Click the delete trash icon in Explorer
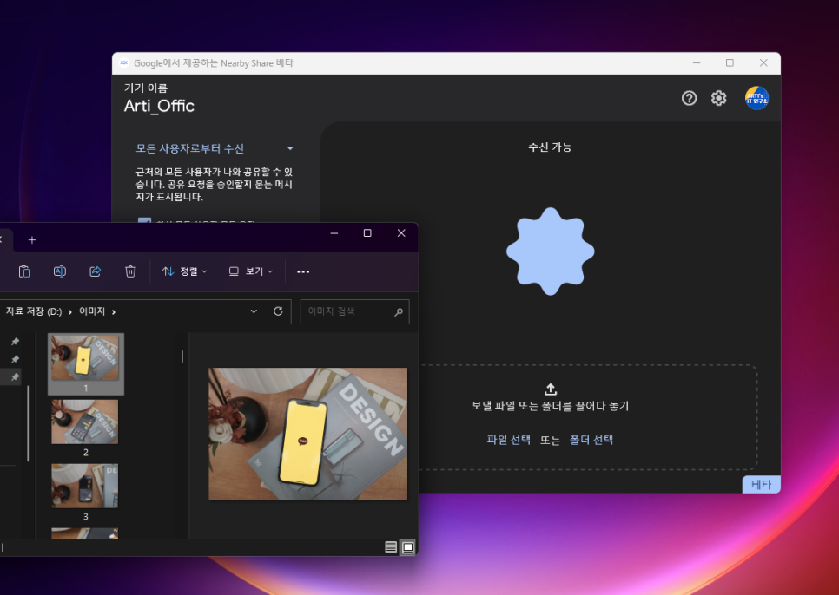 pos(130,271)
